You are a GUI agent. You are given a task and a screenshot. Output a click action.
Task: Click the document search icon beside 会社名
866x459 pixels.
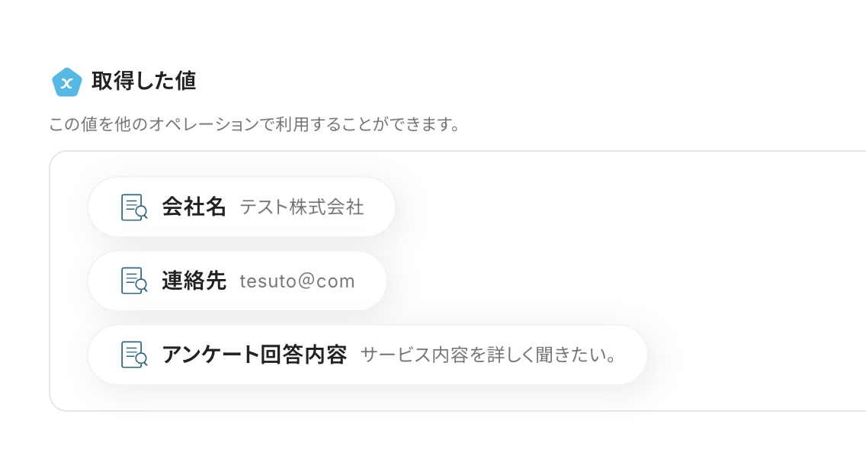(134, 207)
